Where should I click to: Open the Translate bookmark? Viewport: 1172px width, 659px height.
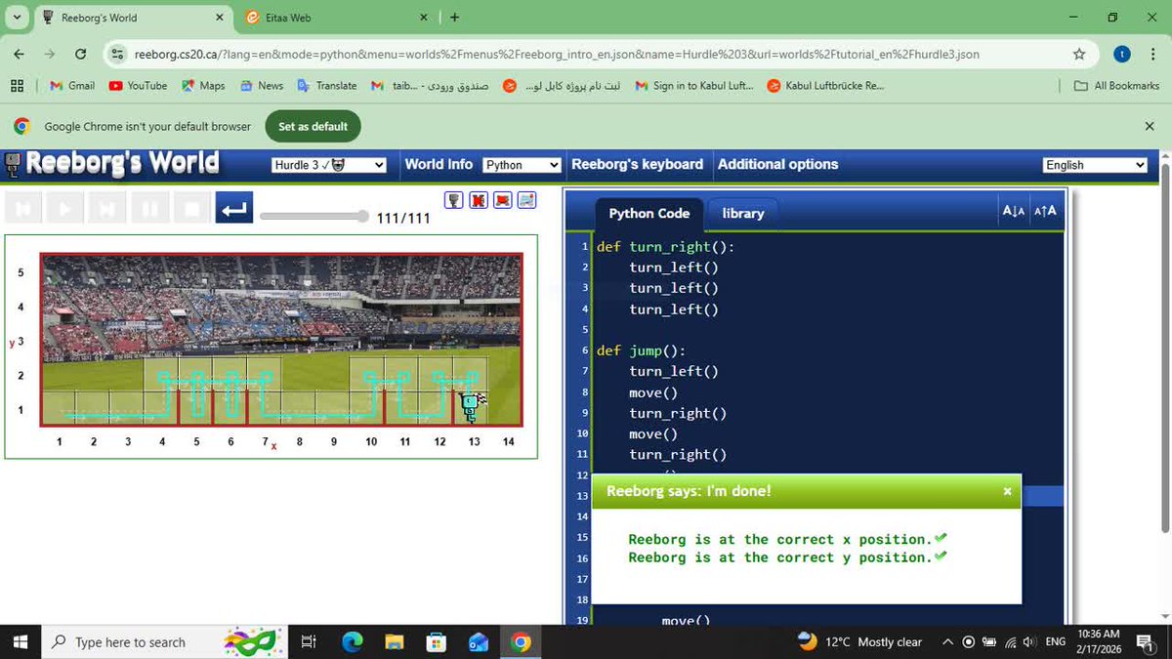click(x=327, y=86)
